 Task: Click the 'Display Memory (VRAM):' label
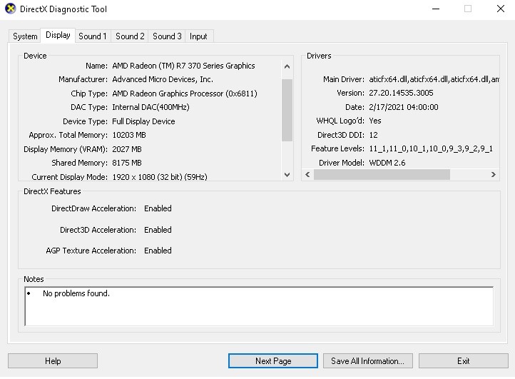(x=66, y=149)
